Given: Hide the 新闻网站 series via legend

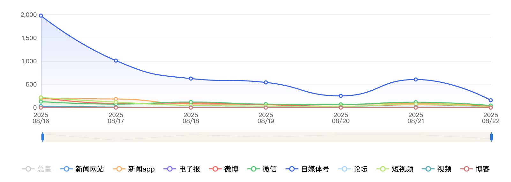Looking at the screenshot, I should pos(82,169).
